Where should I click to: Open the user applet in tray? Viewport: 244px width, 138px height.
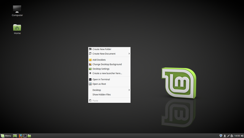(225, 136)
